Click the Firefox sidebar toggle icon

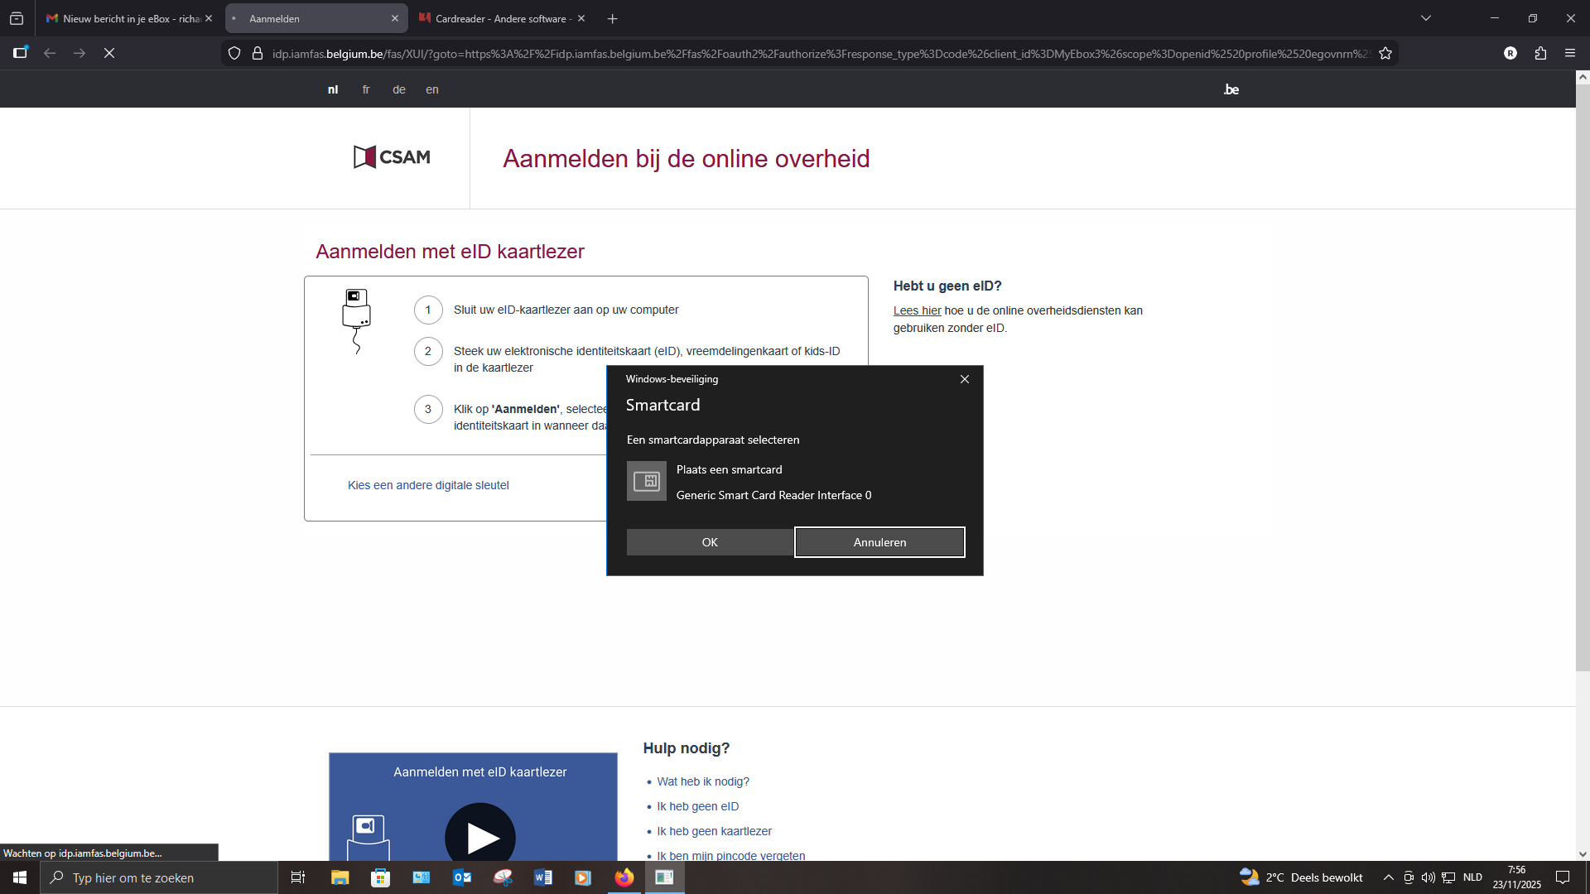21,53
